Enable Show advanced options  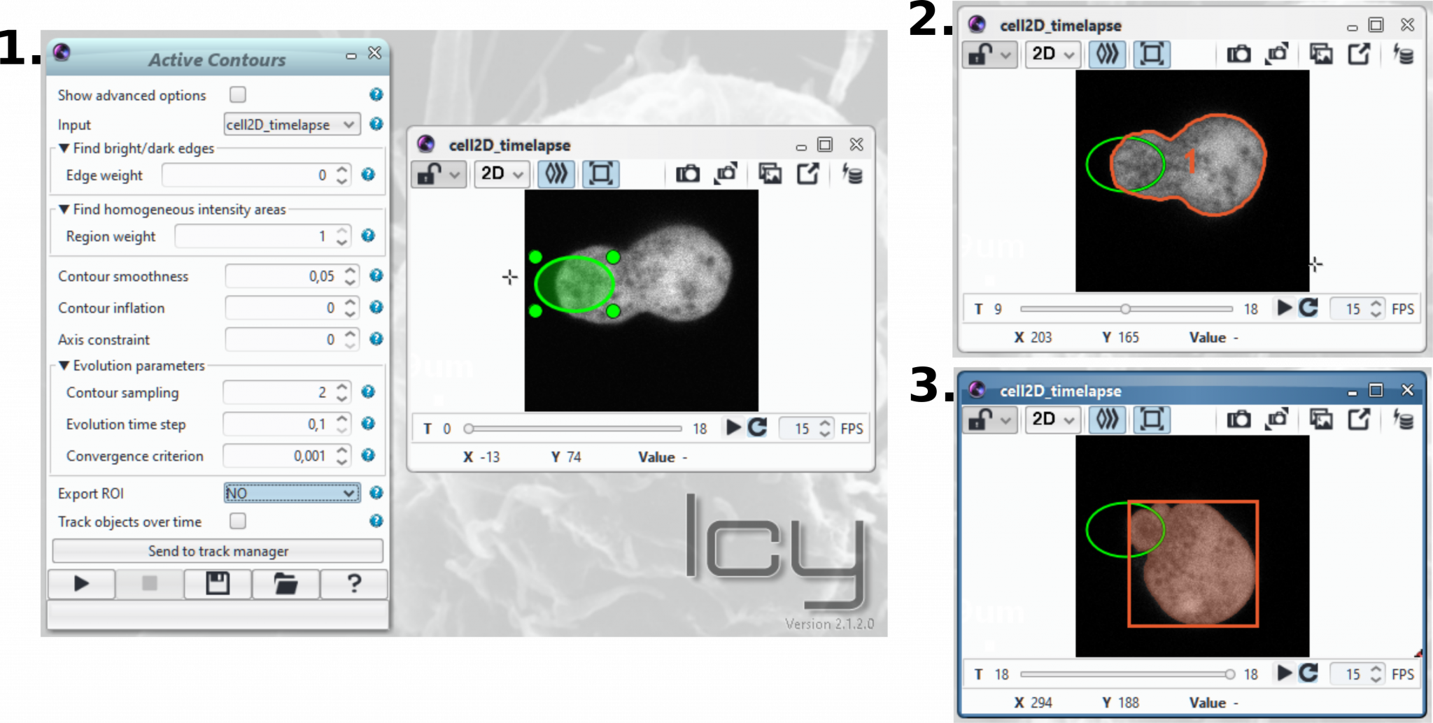pos(236,94)
